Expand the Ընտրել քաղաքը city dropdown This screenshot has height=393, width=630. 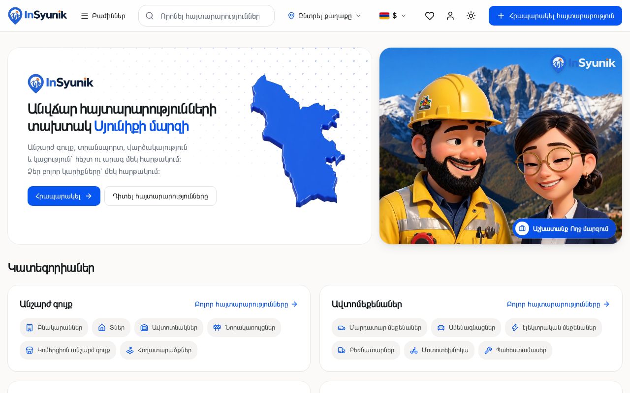pyautogui.click(x=324, y=16)
